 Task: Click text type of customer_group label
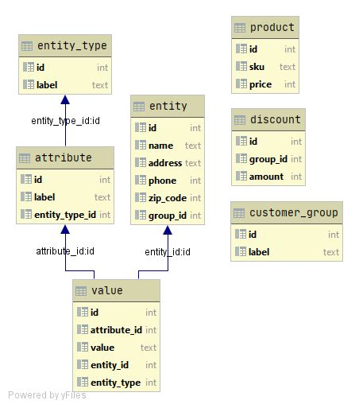331,252
